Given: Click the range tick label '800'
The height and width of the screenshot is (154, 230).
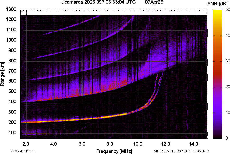Looking at the screenshot, I should click(12, 60).
